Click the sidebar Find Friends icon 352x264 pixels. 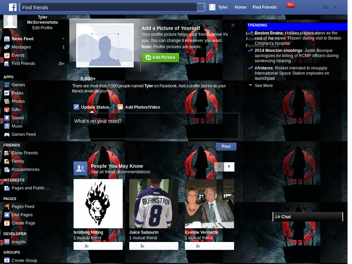(x=7, y=64)
